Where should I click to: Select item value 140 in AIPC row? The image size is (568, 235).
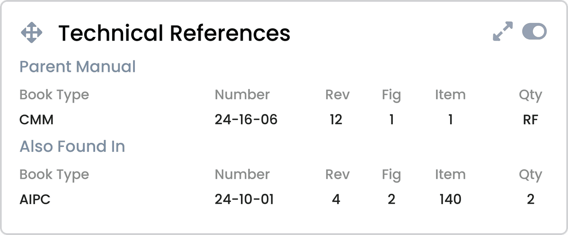click(x=450, y=200)
